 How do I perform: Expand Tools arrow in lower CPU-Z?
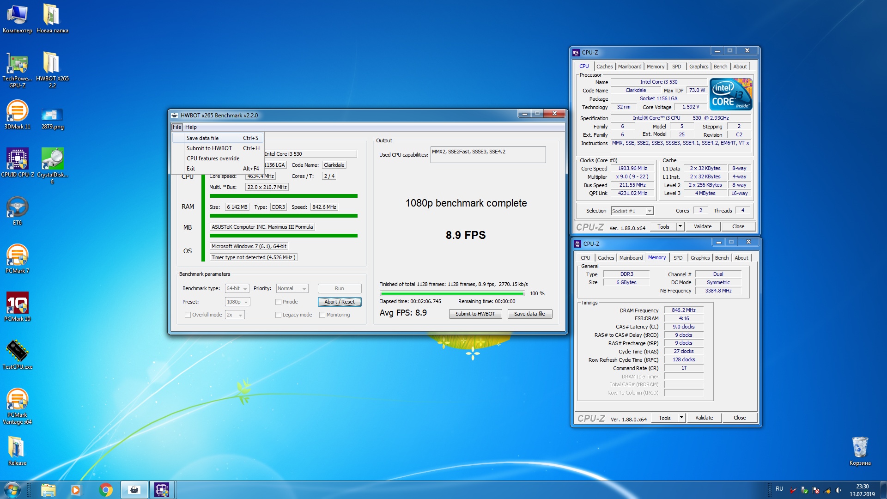tap(681, 418)
